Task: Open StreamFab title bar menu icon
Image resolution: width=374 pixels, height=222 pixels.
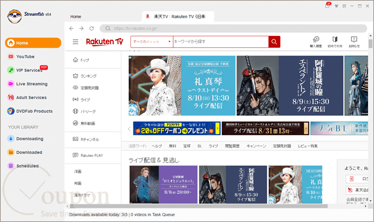Action: (x=344, y=6)
